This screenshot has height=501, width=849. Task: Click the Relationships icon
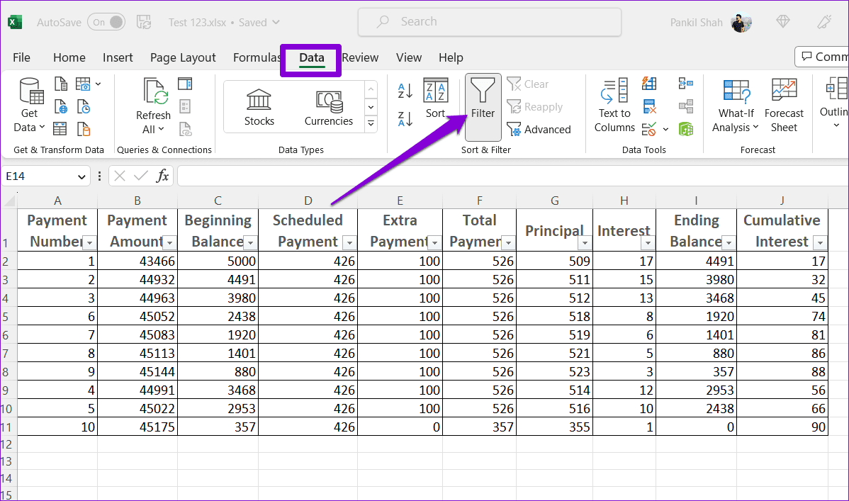click(685, 106)
